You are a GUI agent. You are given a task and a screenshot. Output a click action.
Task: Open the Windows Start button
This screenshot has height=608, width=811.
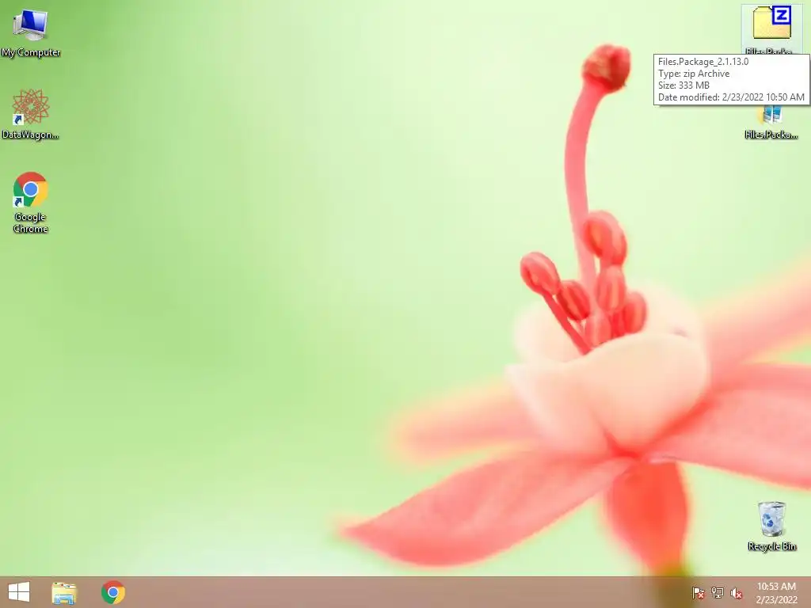(19, 592)
